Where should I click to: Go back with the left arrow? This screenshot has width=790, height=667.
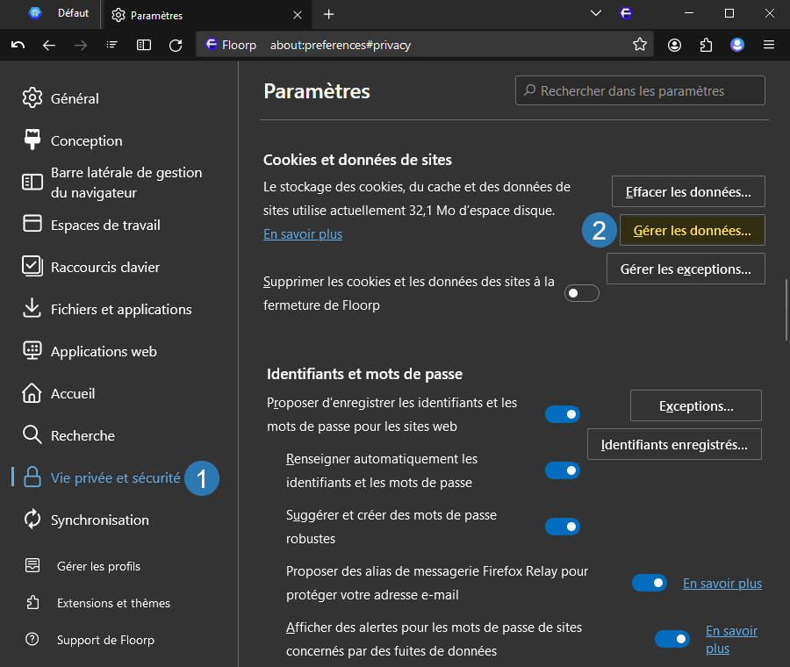(49, 46)
